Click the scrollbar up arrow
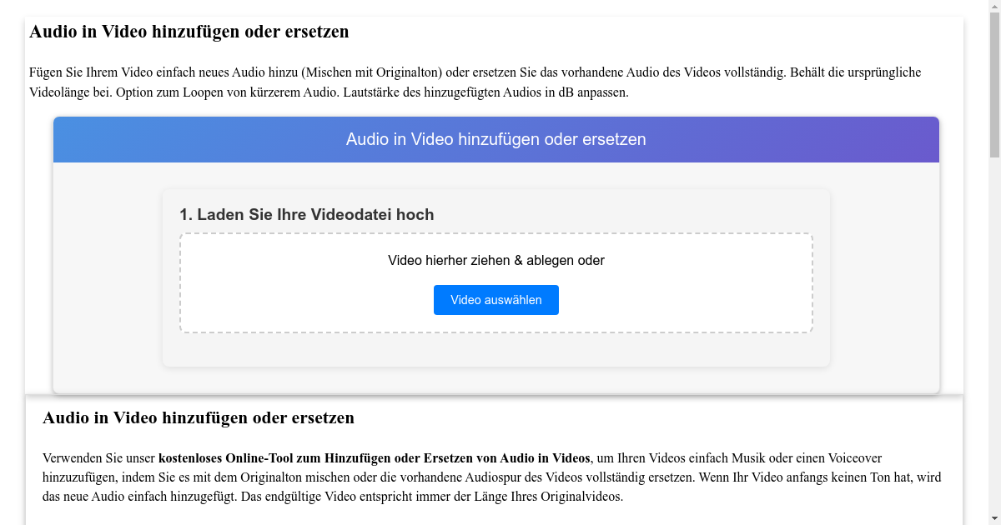 pyautogui.click(x=993, y=7)
